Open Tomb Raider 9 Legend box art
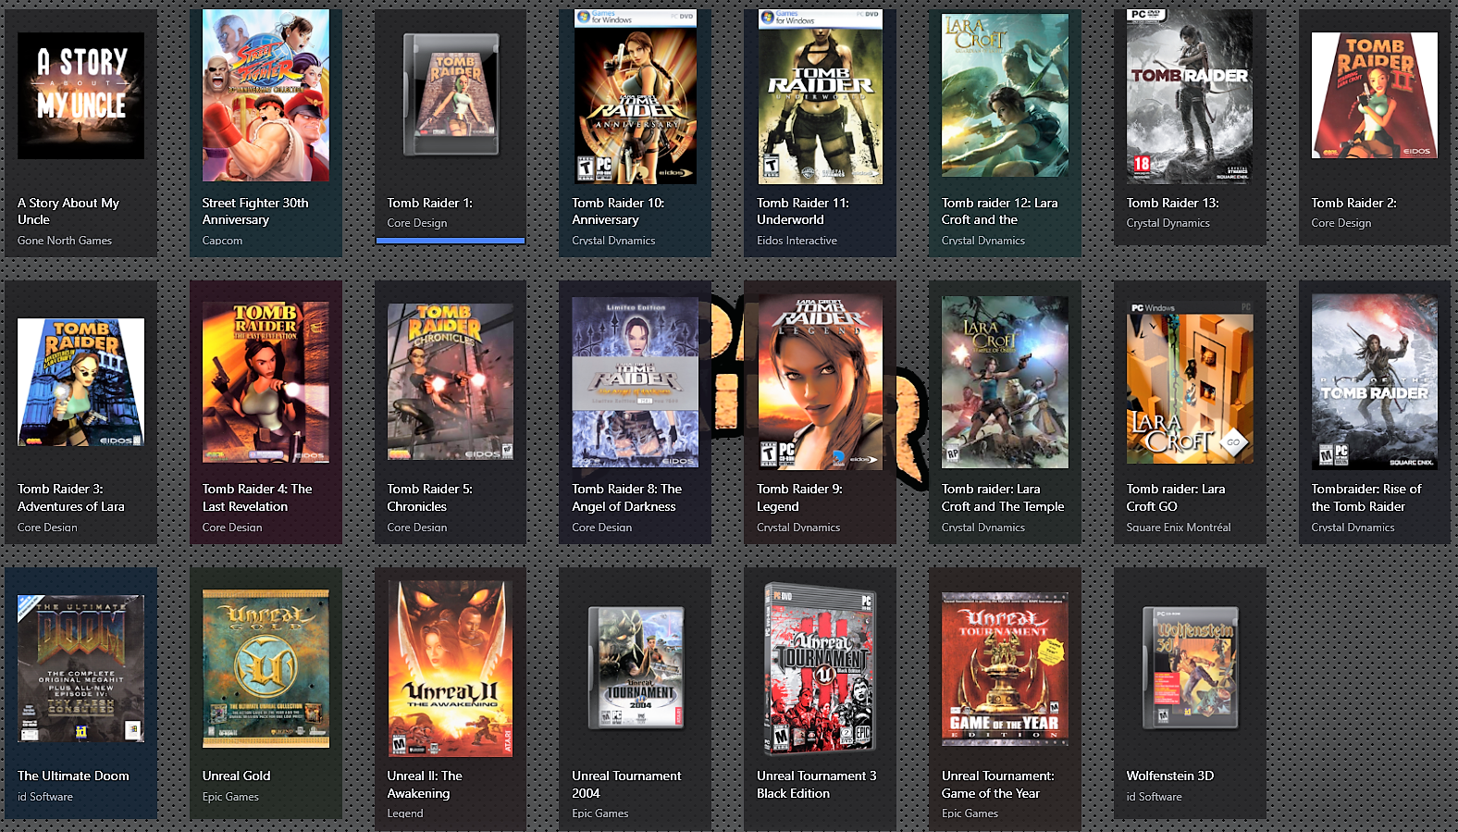Viewport: 1458px width, 832px height. click(x=821, y=382)
